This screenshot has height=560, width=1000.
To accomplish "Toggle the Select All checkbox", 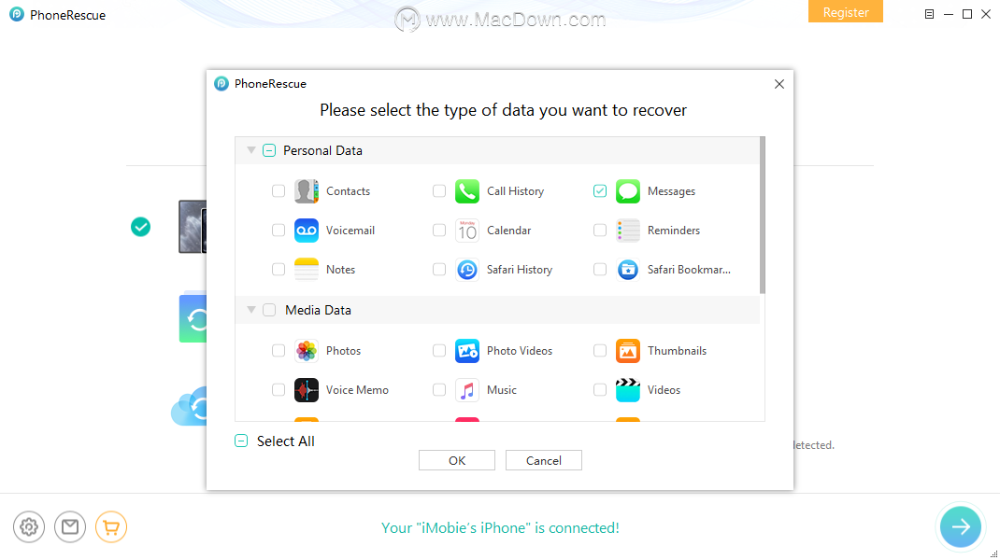I will pos(241,441).
